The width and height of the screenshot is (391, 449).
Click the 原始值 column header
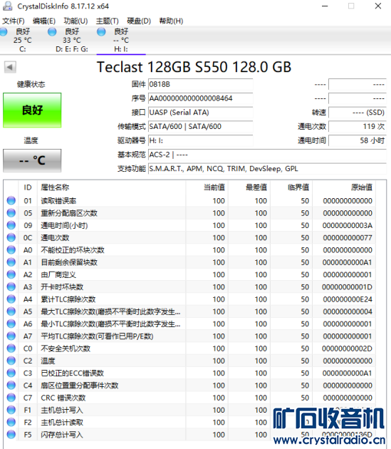[x=344, y=187]
